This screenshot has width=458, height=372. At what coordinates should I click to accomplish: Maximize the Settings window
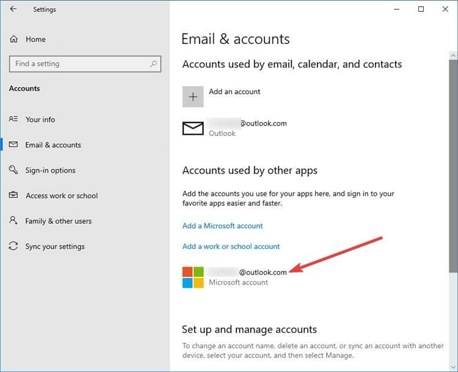pyautogui.click(x=421, y=9)
